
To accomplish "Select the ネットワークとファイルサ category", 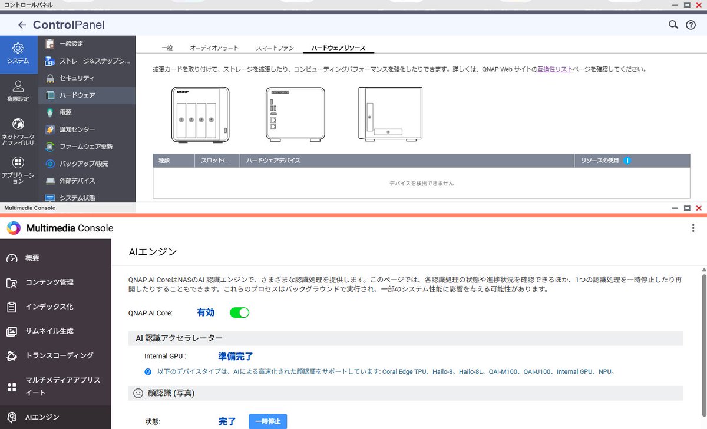I will click(18, 131).
